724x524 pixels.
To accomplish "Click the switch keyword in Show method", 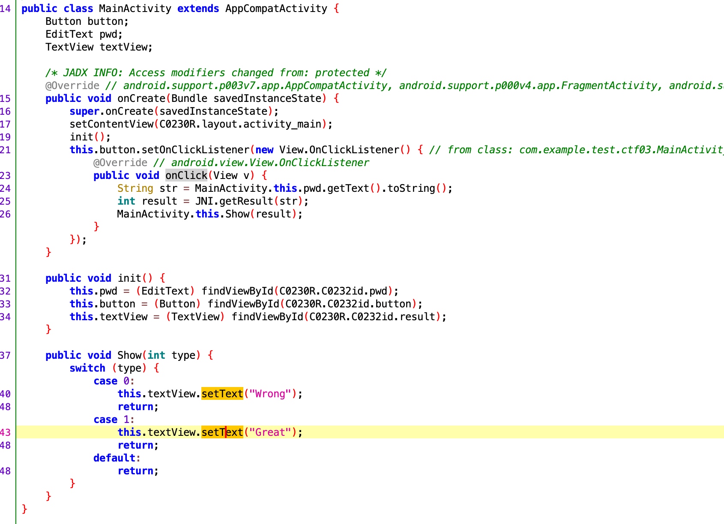I will coord(87,368).
